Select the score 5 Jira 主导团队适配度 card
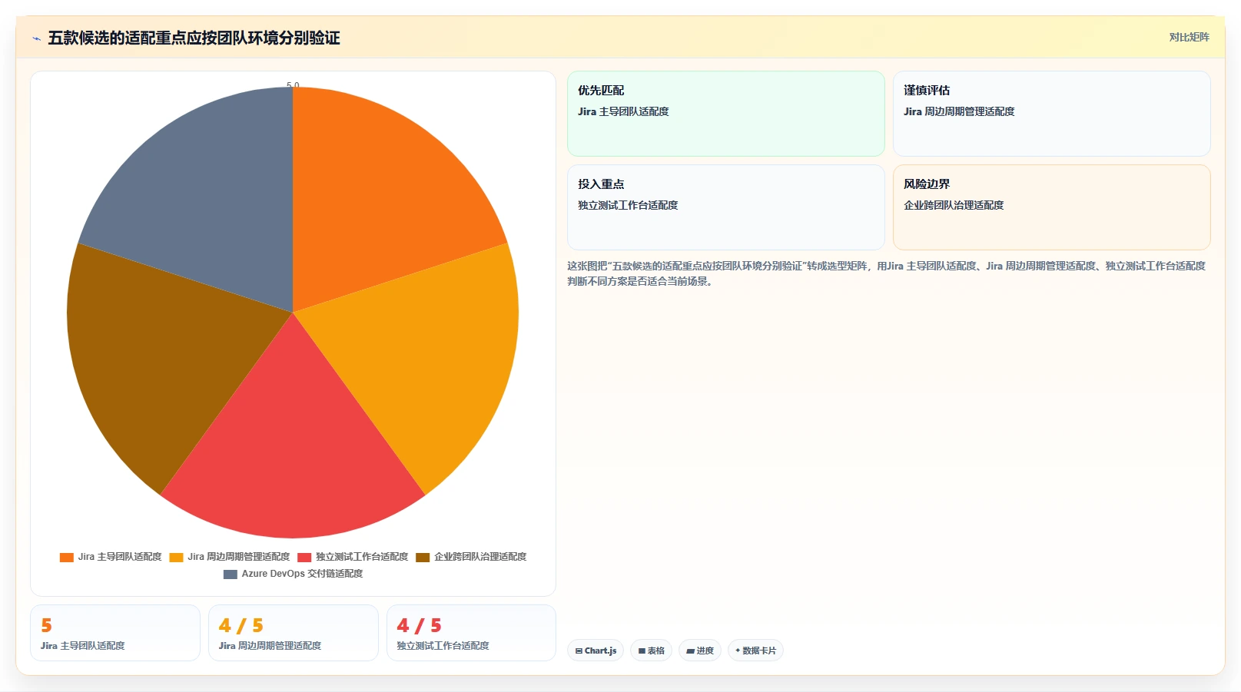This screenshot has height=692, width=1241. point(115,633)
